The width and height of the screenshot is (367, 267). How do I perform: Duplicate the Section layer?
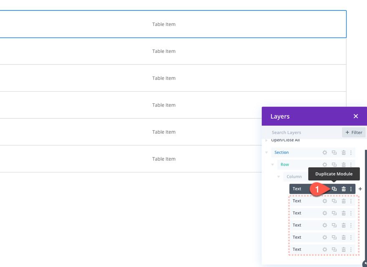(x=334, y=152)
